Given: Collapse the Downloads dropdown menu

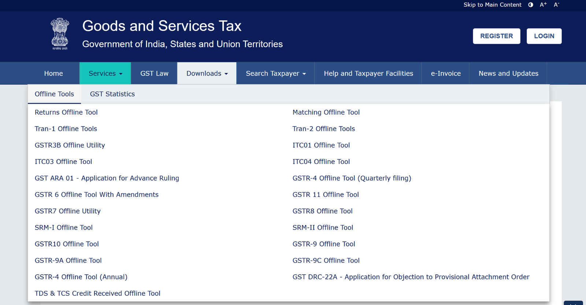Looking at the screenshot, I should tap(207, 73).
